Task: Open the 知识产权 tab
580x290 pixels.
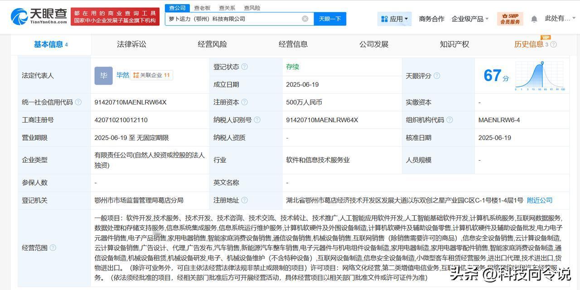Action: click(454, 44)
